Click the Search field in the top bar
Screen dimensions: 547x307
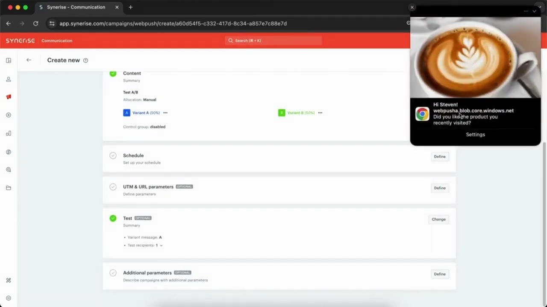(273, 41)
